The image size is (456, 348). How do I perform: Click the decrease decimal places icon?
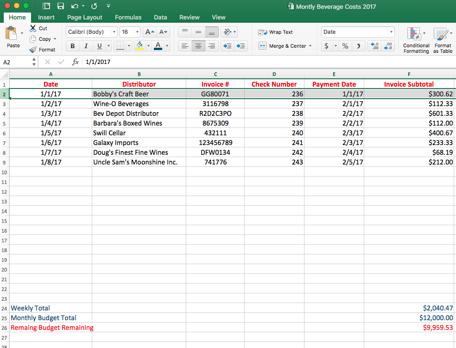click(388, 46)
